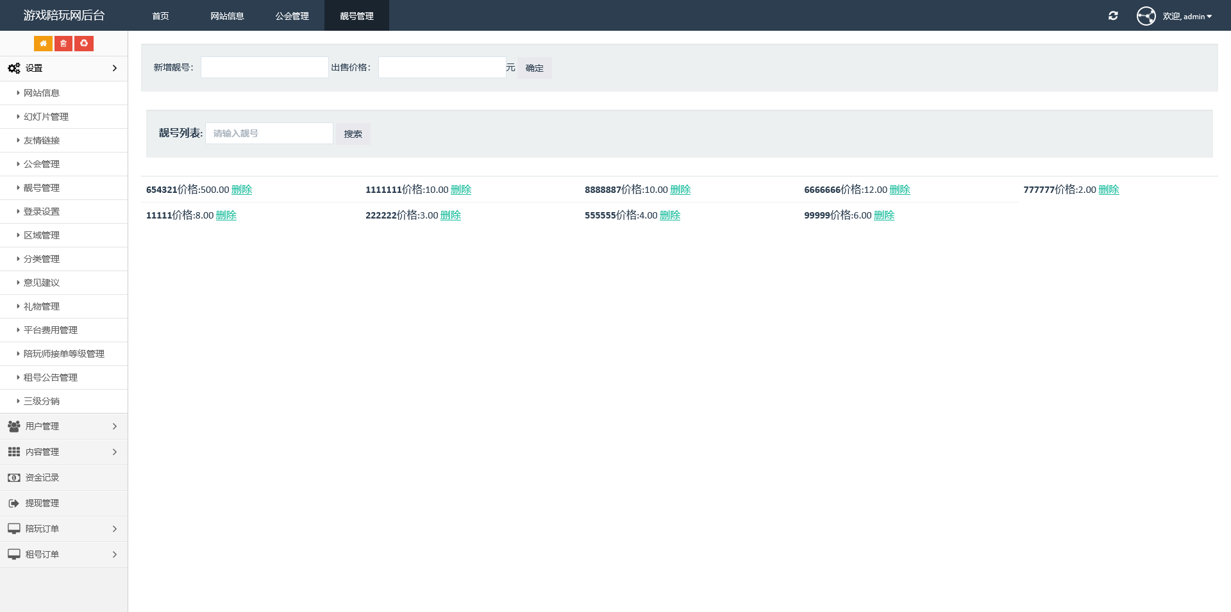Open 登录设置 in the sidebar
The image size is (1231, 612).
click(x=64, y=211)
